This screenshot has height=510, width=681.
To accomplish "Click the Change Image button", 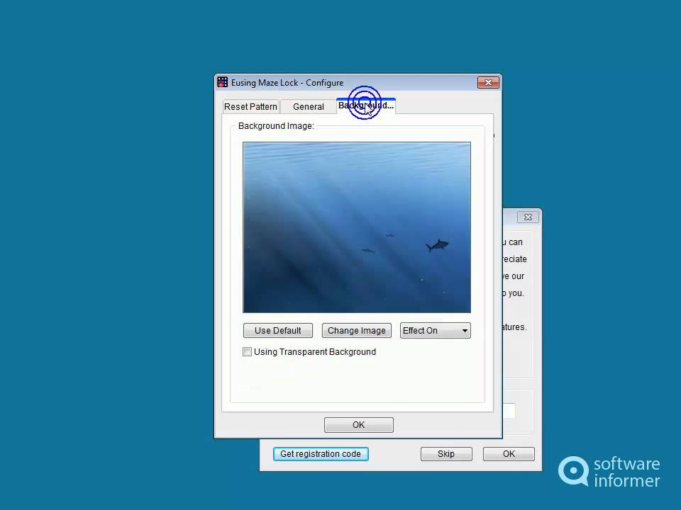I will 357,331.
